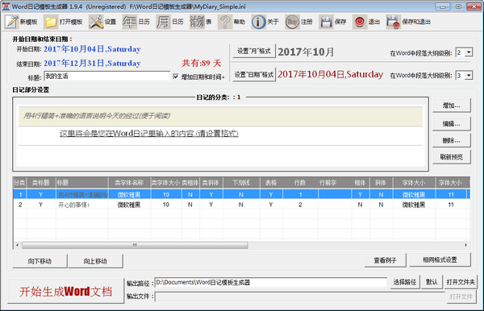Click the table scrollbar left arrow
Image resolution: width=484 pixels, height=311 pixels.
(17, 246)
